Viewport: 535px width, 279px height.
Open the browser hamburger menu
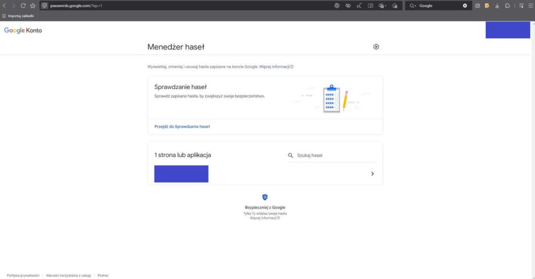tap(531, 6)
